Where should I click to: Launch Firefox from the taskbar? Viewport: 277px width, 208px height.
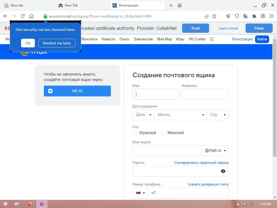click(x=29, y=204)
